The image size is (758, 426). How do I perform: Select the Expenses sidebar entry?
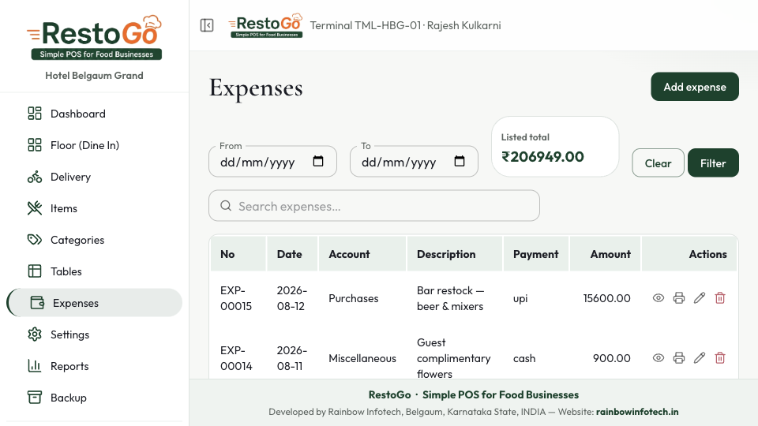[94, 303]
